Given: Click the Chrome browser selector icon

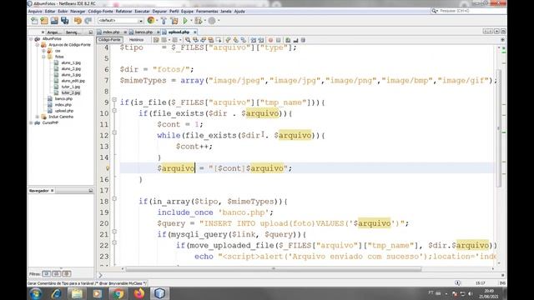Looking at the screenshot, I should coord(150,21).
